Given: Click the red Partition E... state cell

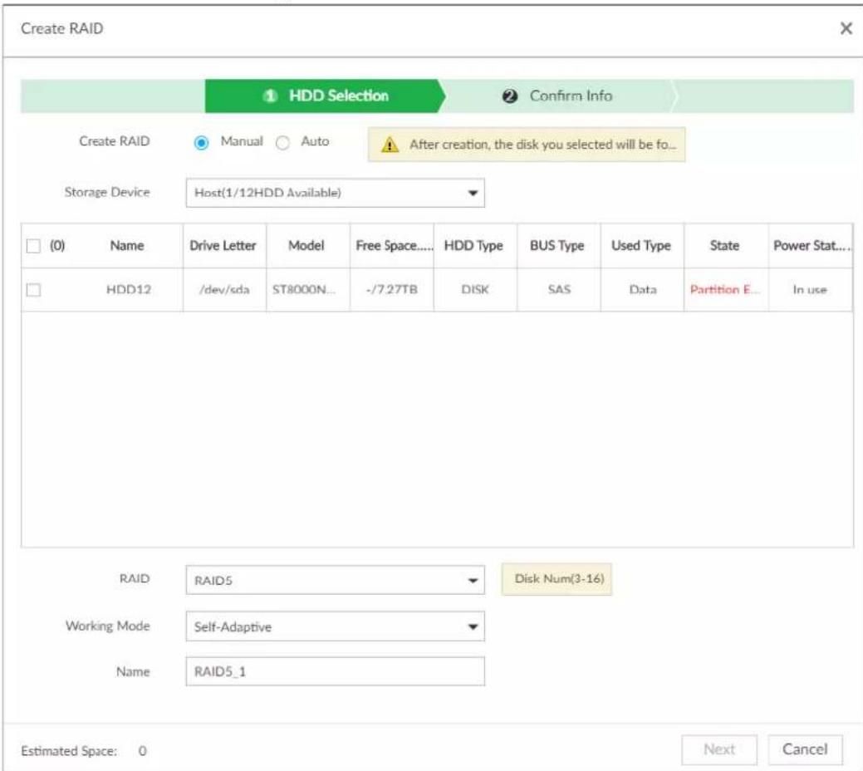Looking at the screenshot, I should [x=725, y=290].
